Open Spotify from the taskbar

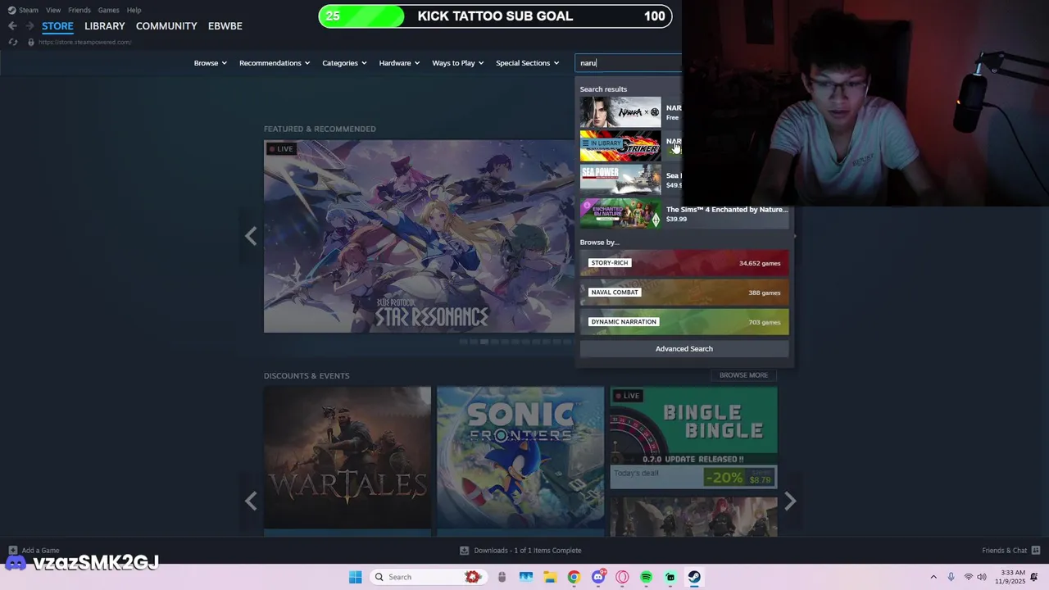pyautogui.click(x=646, y=577)
